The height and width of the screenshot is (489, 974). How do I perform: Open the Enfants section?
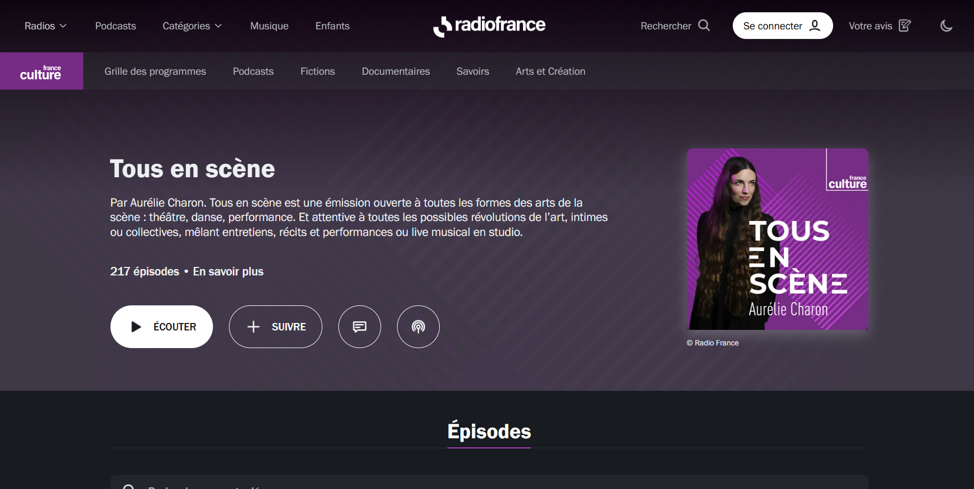point(332,26)
